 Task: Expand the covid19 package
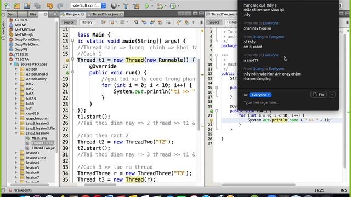point(16,113)
